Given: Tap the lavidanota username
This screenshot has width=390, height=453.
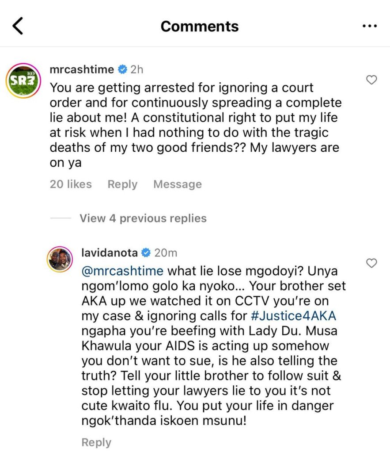Looking at the screenshot, I should coord(110,253).
